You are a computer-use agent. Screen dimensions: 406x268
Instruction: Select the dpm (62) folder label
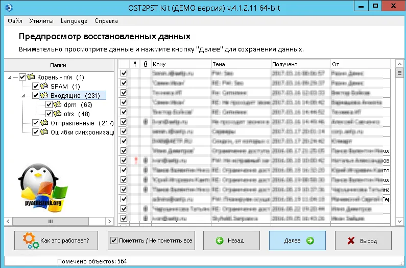78,104
